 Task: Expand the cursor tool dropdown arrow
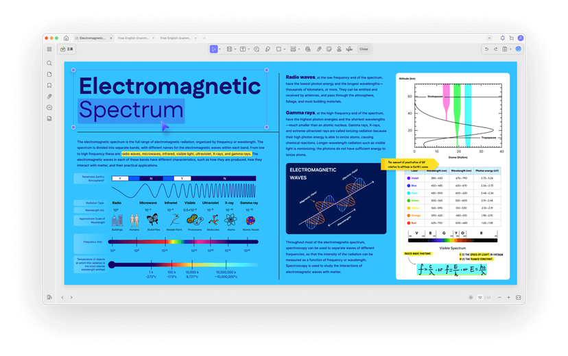click(220, 49)
